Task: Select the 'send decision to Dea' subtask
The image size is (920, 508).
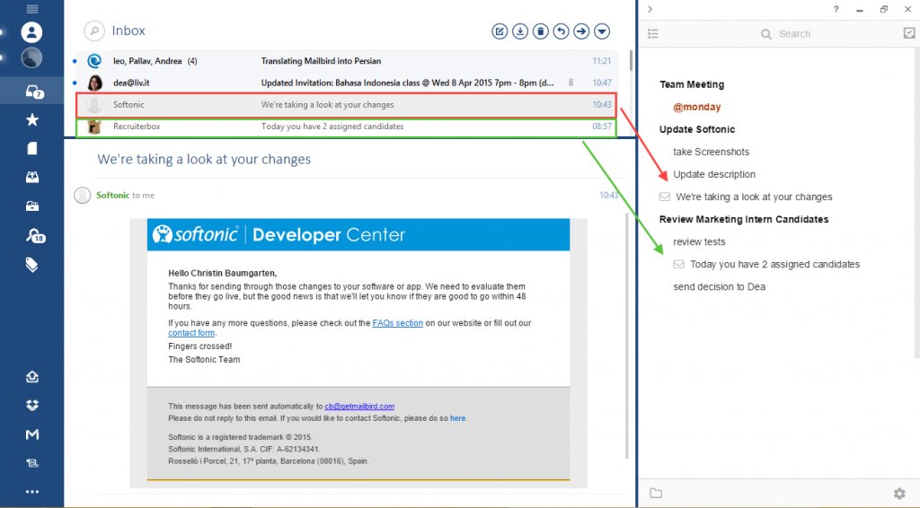Action: [x=719, y=286]
